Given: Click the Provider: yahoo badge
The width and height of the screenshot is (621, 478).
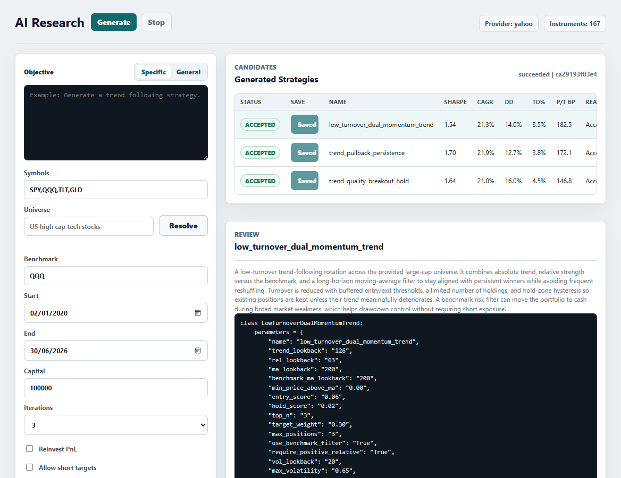Looking at the screenshot, I should (x=508, y=24).
